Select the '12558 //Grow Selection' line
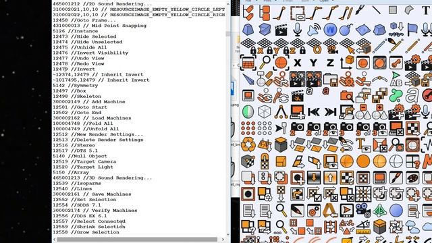 click(x=86, y=232)
